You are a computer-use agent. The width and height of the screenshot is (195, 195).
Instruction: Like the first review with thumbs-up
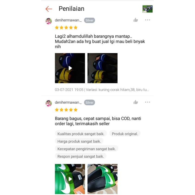pyautogui.click(x=136, y=20)
